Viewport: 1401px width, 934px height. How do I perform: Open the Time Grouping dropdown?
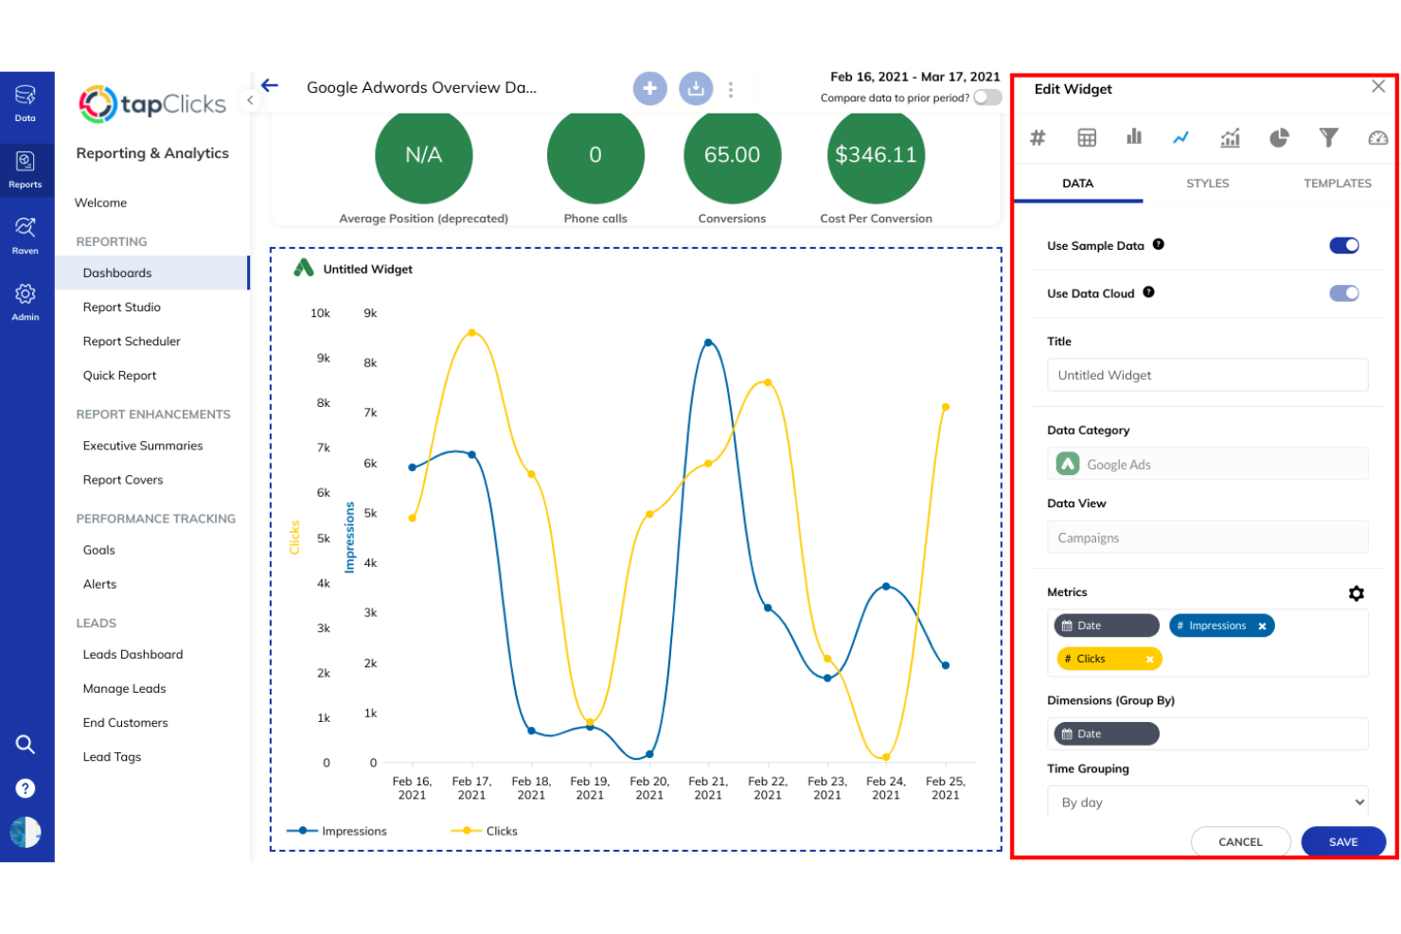tap(1207, 802)
